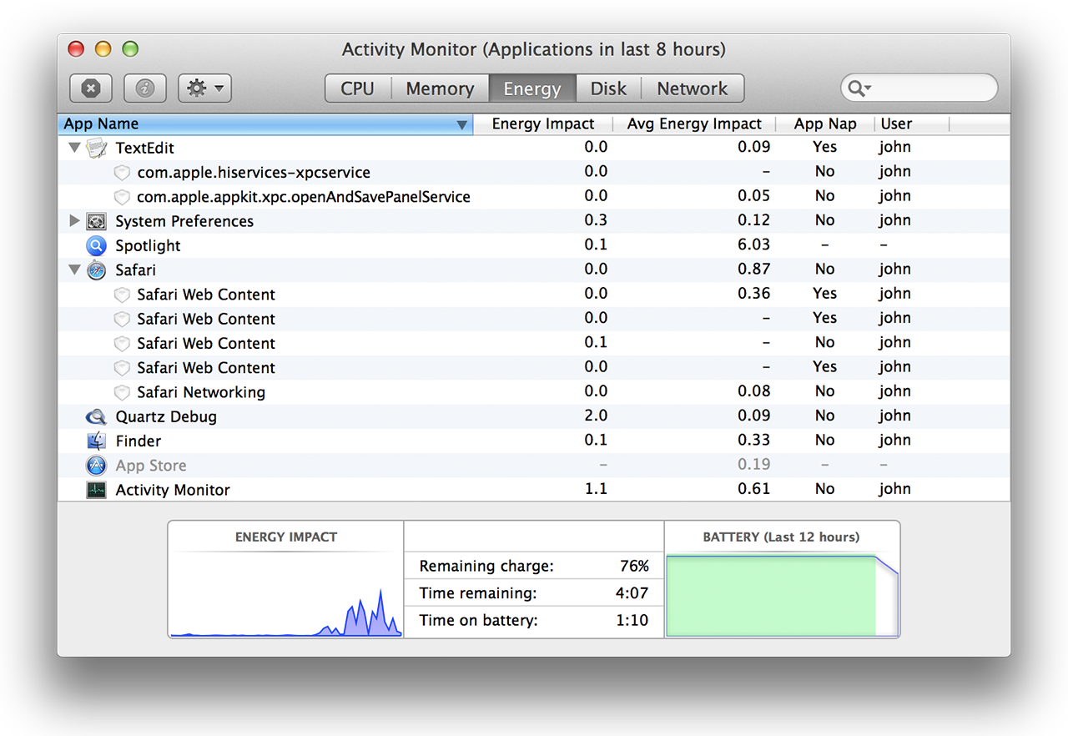Image resolution: width=1068 pixels, height=736 pixels.
Task: Click the Battery history graph
Action: (782, 595)
